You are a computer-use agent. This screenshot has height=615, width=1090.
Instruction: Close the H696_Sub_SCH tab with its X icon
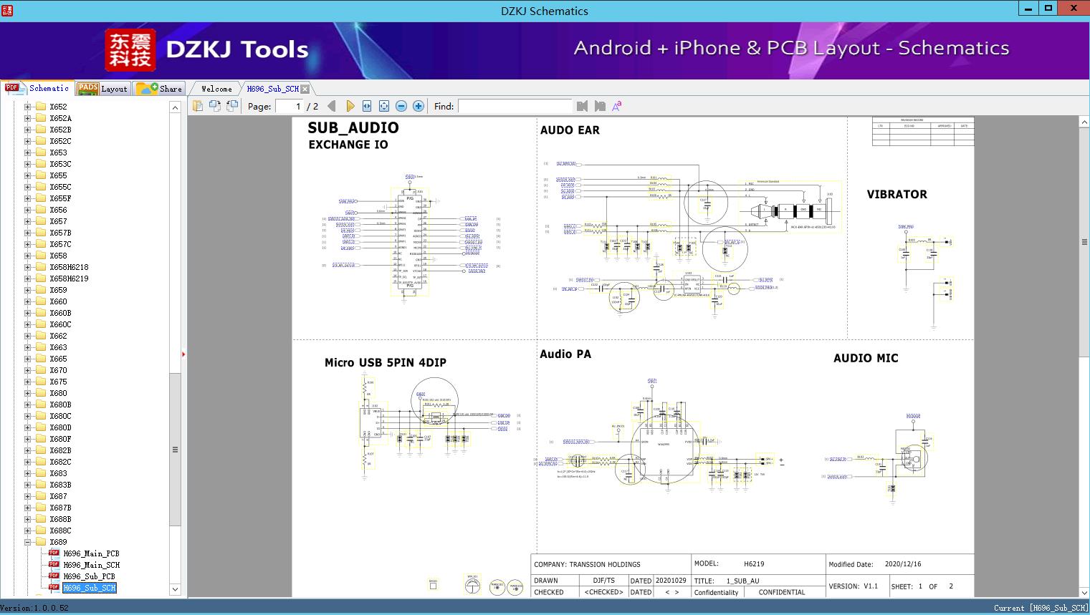point(305,89)
